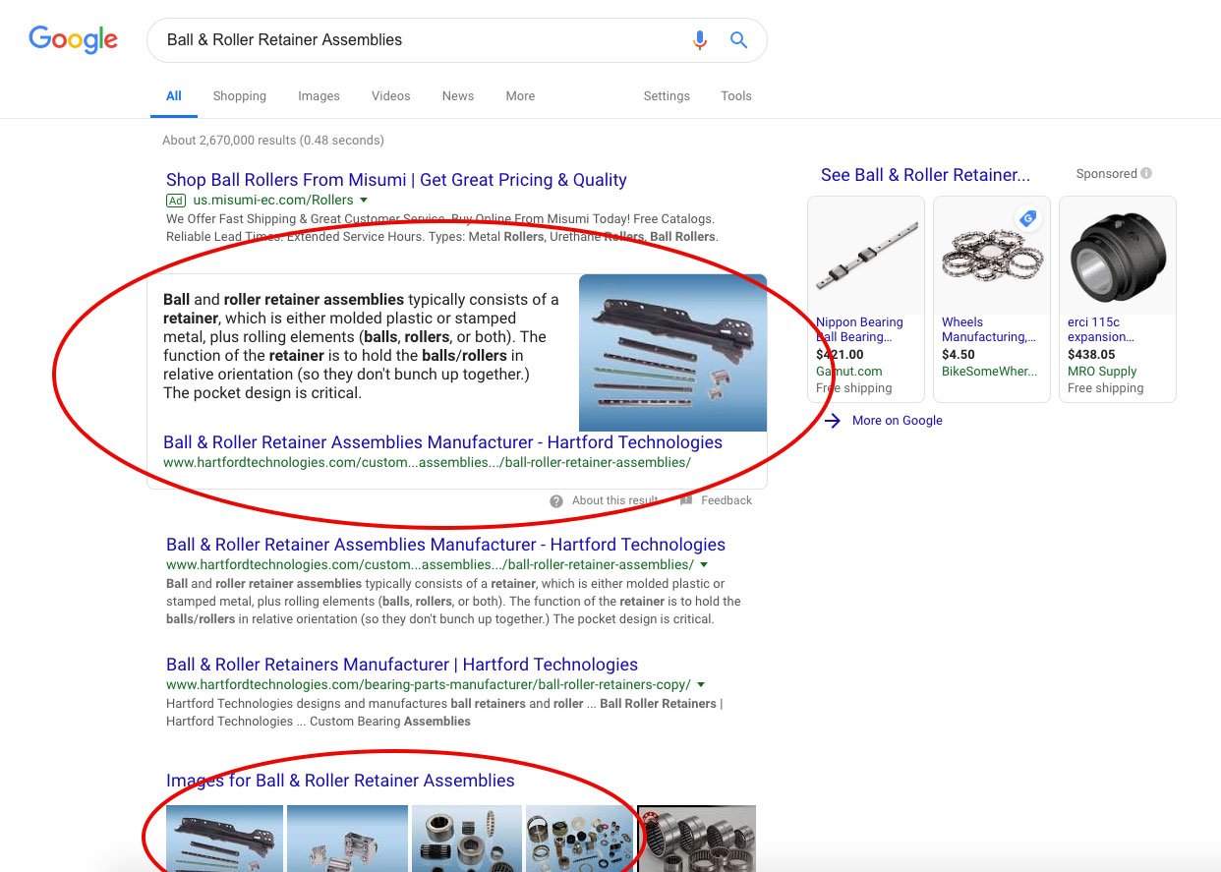1221x872 pixels.
Task: Open second image result with blue background
Action: tap(347, 838)
